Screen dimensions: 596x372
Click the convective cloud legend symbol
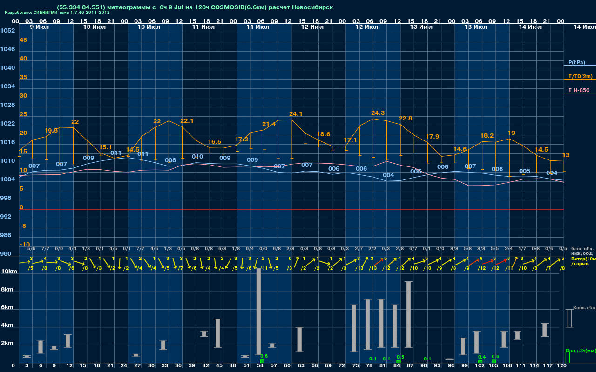569,319
